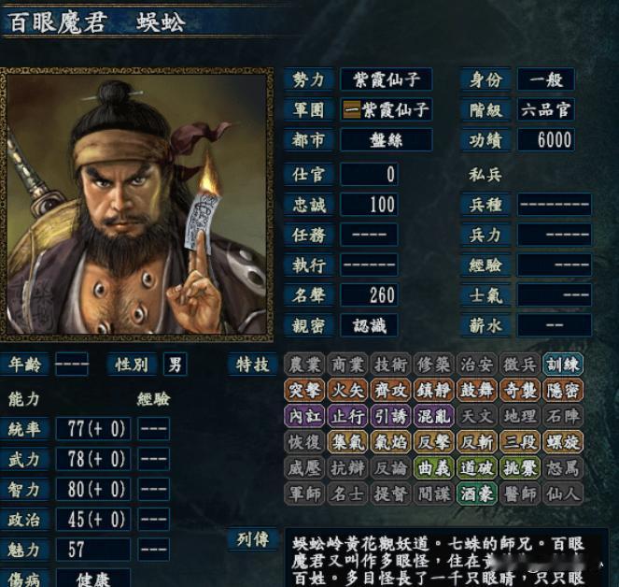Open the 階級 field showing 六品官
619x587 pixels.
tap(546, 109)
